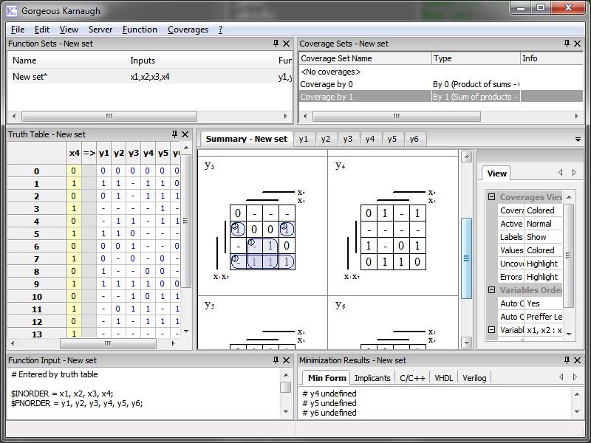This screenshot has width=591, height=443.
Task: Collapse the Variables Order group
Action: [491, 289]
